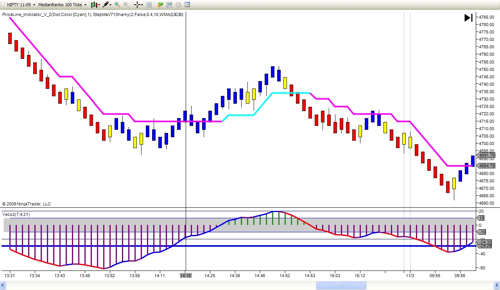Open the chart trader icon

160,5
